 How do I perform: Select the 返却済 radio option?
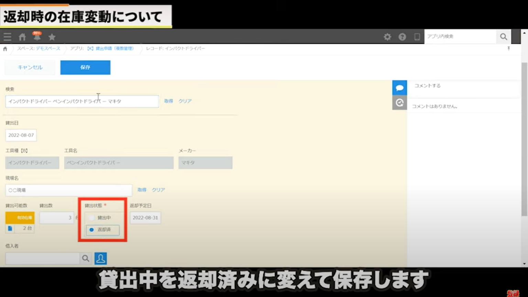[92, 230]
